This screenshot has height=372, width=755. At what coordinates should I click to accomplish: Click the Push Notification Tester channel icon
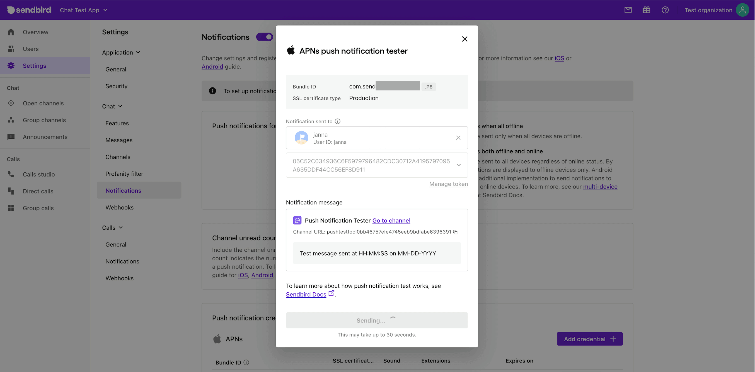pyautogui.click(x=297, y=220)
